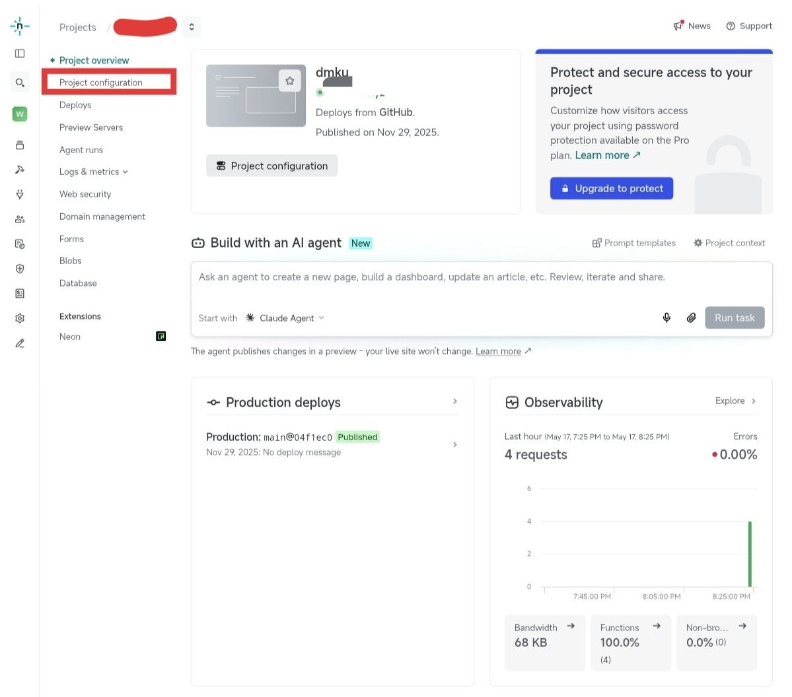The width and height of the screenshot is (792, 697).
Task: Open Agent runs page
Action: (81, 150)
